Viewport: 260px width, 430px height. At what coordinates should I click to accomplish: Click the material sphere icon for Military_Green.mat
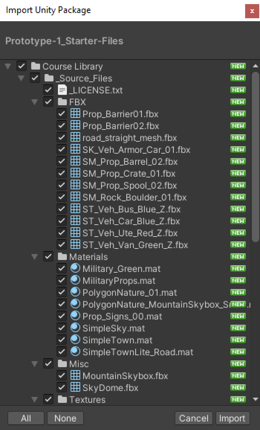pyautogui.click(x=75, y=269)
